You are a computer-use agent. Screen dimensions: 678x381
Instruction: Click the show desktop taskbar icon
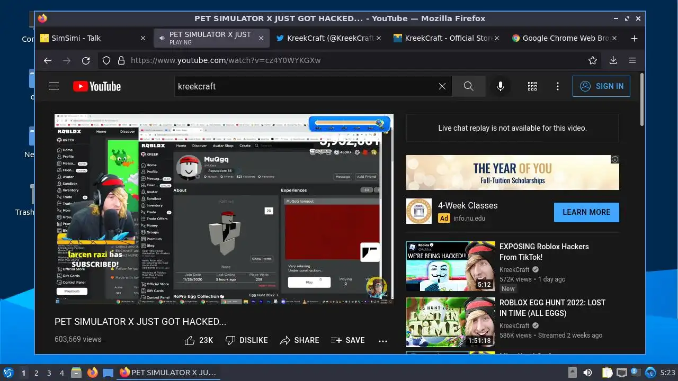[x=108, y=373]
